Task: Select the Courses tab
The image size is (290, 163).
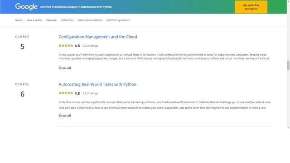Action: coord(51,20)
